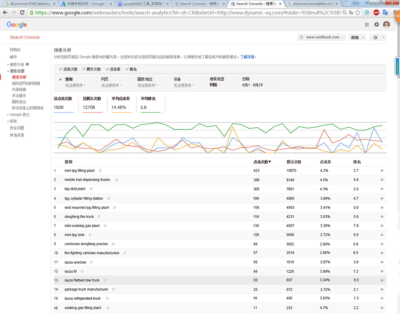400x314 pixels.
Task: Select the 搜索类型 radio button
Action: (x=205, y=79)
